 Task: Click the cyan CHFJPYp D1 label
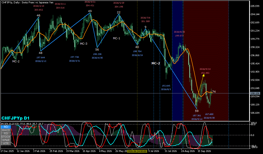[15, 118]
